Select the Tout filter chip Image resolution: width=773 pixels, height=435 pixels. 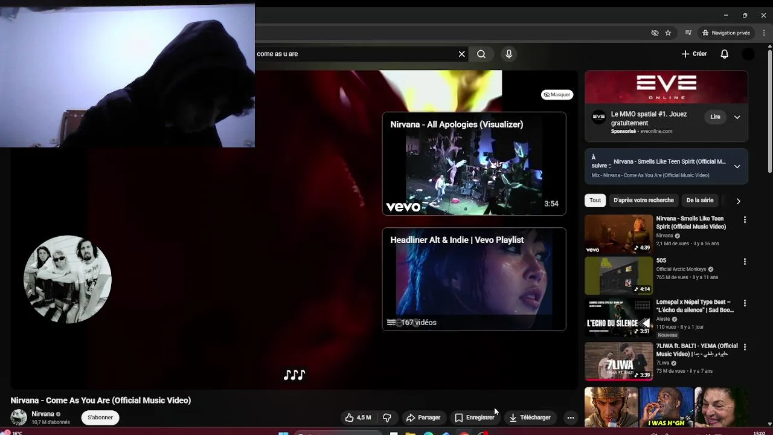(595, 201)
